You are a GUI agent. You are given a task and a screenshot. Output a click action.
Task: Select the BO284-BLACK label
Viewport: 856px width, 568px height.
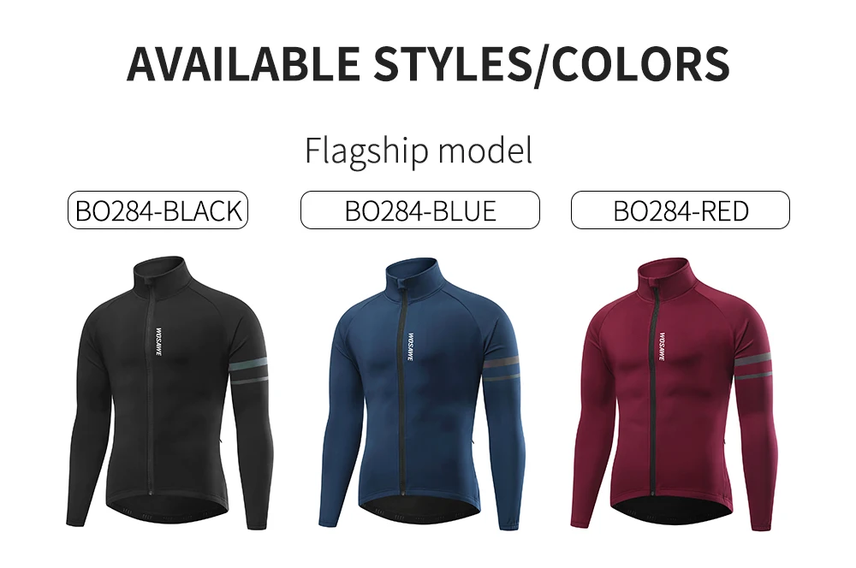[158, 210]
